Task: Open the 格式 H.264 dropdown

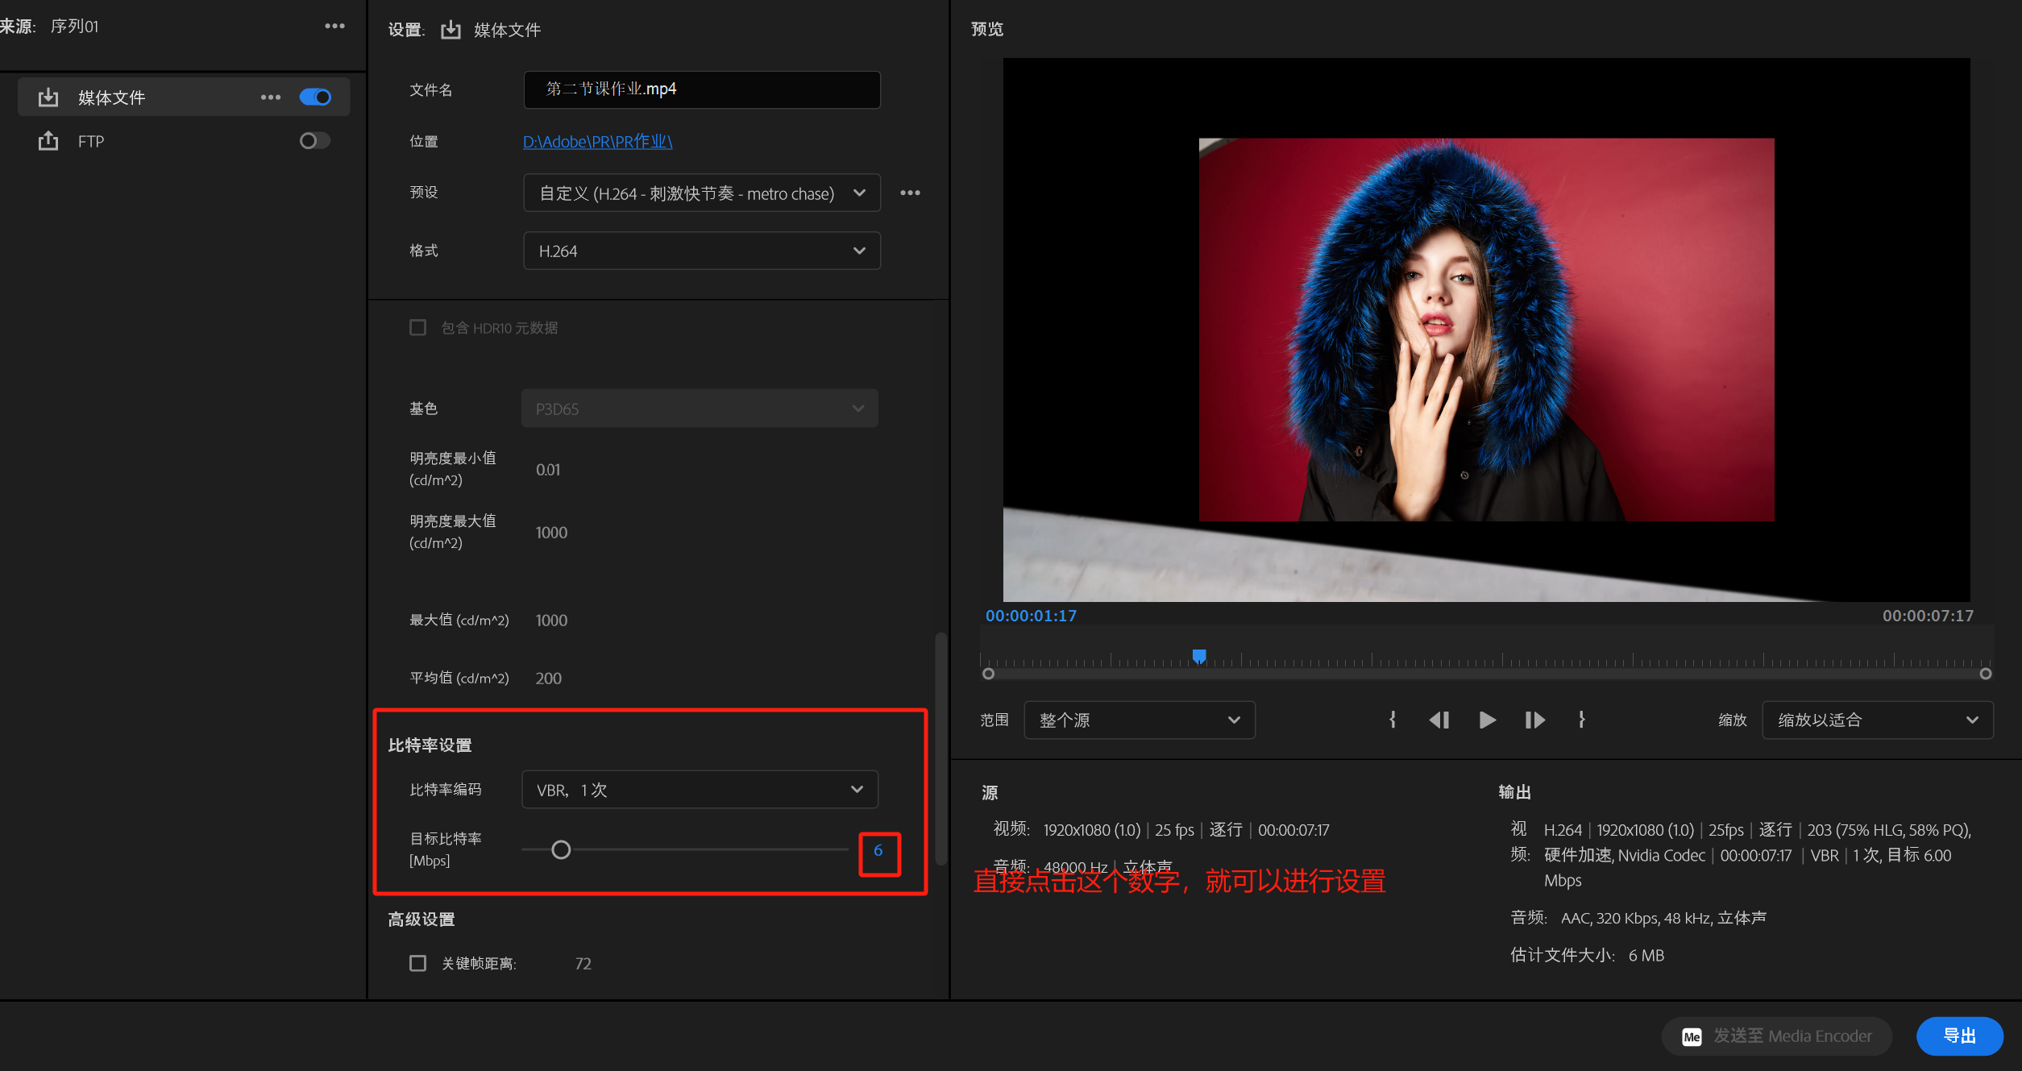Action: [701, 251]
